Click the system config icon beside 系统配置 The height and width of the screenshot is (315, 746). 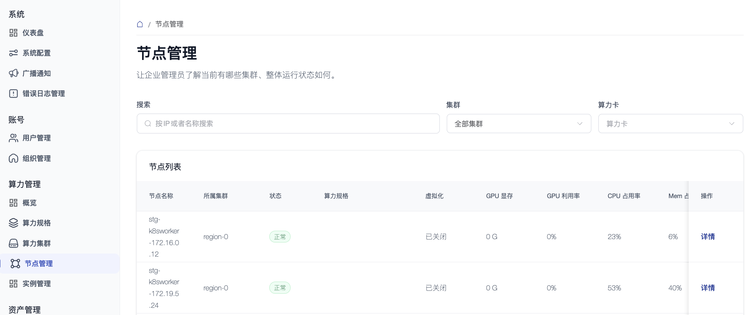click(x=13, y=53)
